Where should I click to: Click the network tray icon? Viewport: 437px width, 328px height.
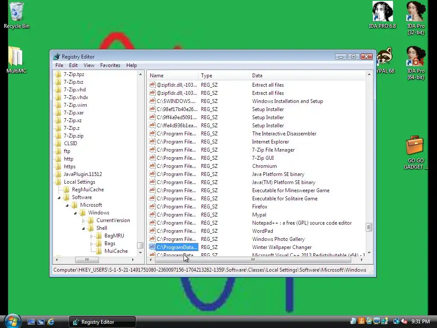(x=396, y=321)
